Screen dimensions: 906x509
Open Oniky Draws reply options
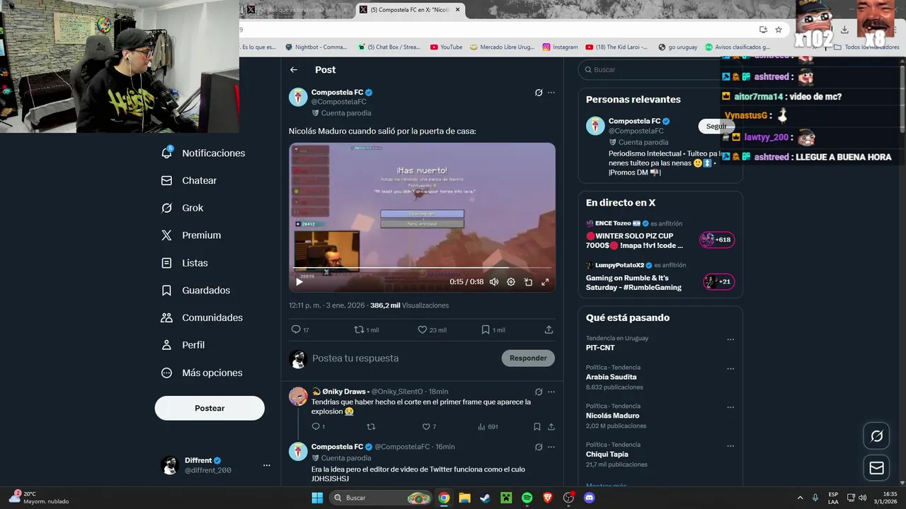(551, 392)
